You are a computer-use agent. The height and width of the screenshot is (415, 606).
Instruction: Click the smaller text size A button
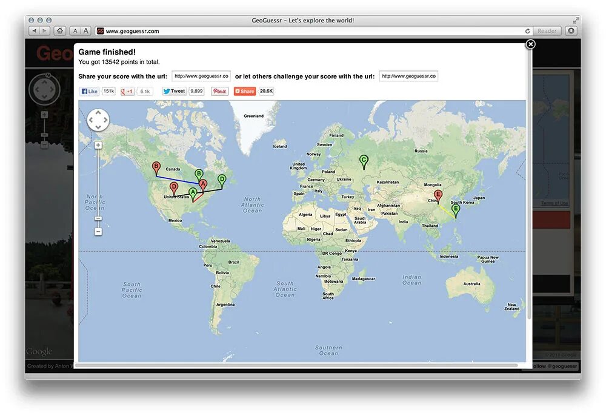point(75,31)
